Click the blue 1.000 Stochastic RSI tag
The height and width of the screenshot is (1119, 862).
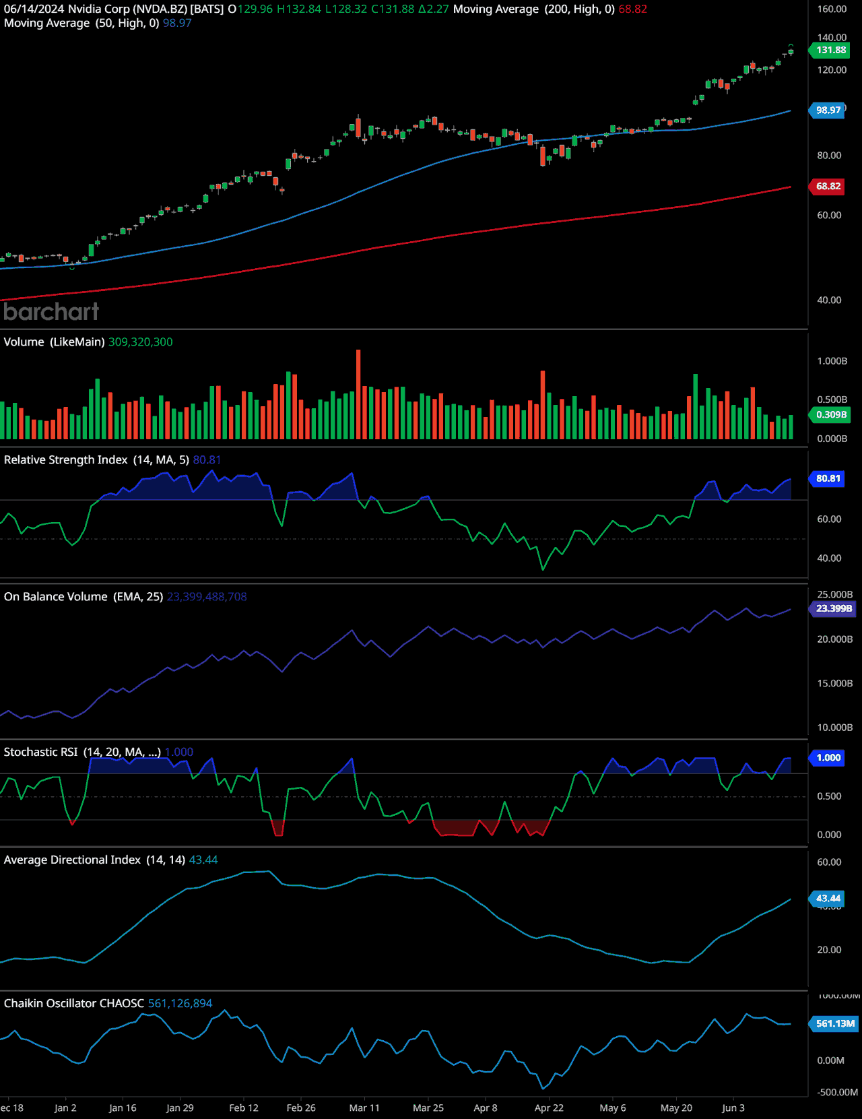tap(827, 758)
